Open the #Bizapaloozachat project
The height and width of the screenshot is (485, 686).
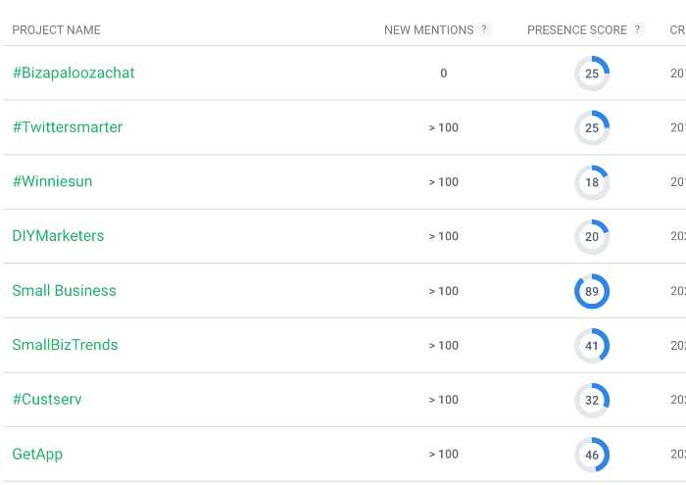(x=73, y=73)
